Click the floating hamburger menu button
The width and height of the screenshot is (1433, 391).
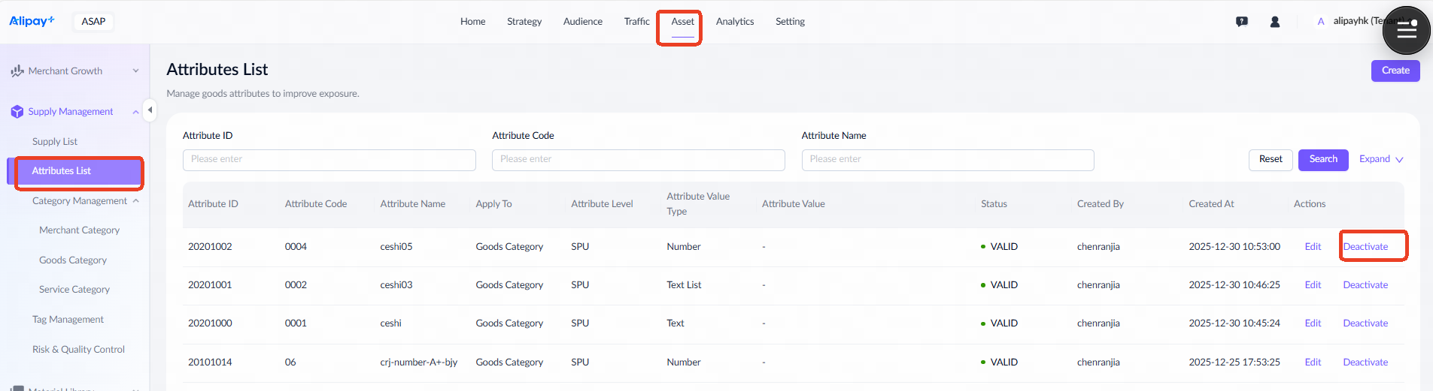[1406, 31]
